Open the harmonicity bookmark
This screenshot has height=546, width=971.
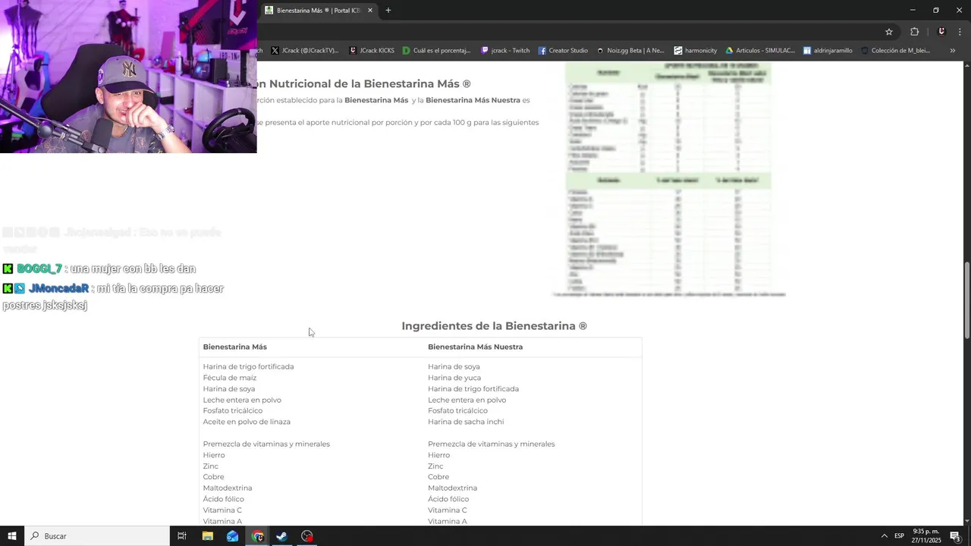point(696,51)
